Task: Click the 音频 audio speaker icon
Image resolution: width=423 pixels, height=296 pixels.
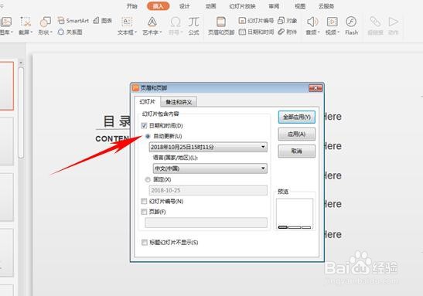Action: click(312, 22)
